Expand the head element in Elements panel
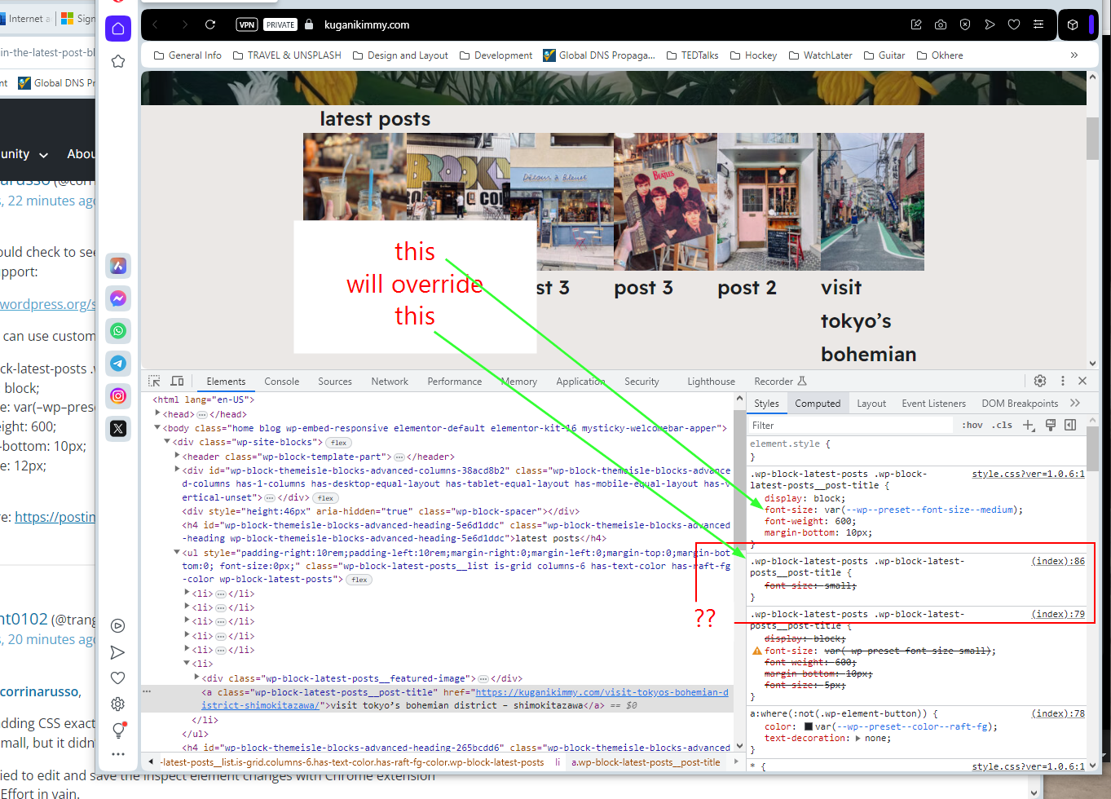 click(159, 412)
